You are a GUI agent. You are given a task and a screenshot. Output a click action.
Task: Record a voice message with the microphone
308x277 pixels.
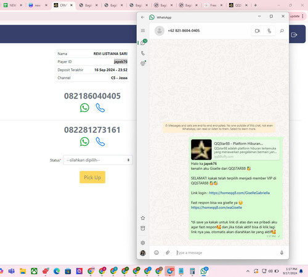click(282, 252)
